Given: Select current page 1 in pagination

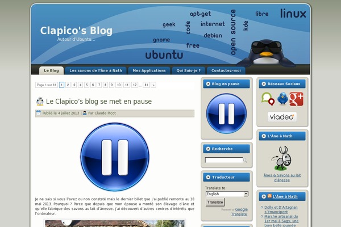Looking at the screenshot, I should coord(61,85).
